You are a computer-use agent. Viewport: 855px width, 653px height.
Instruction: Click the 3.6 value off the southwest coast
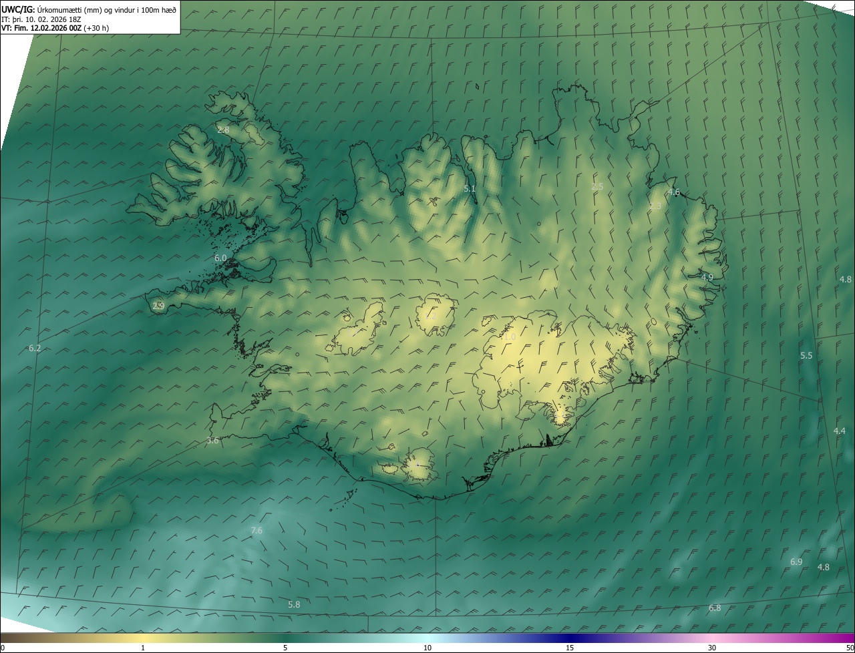tap(212, 441)
